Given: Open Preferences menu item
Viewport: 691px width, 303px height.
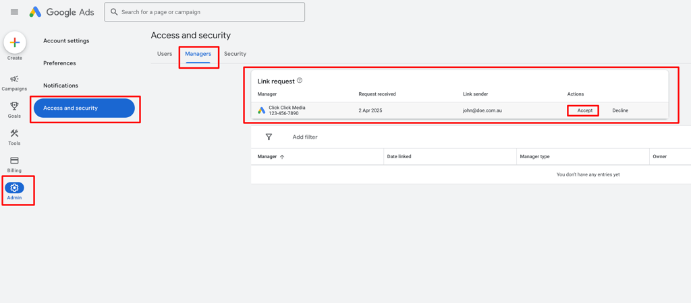Looking at the screenshot, I should tap(59, 63).
